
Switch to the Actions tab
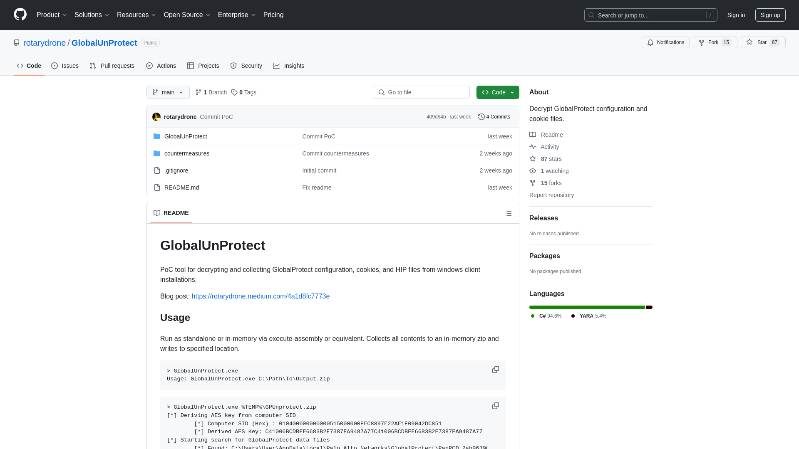tap(161, 66)
